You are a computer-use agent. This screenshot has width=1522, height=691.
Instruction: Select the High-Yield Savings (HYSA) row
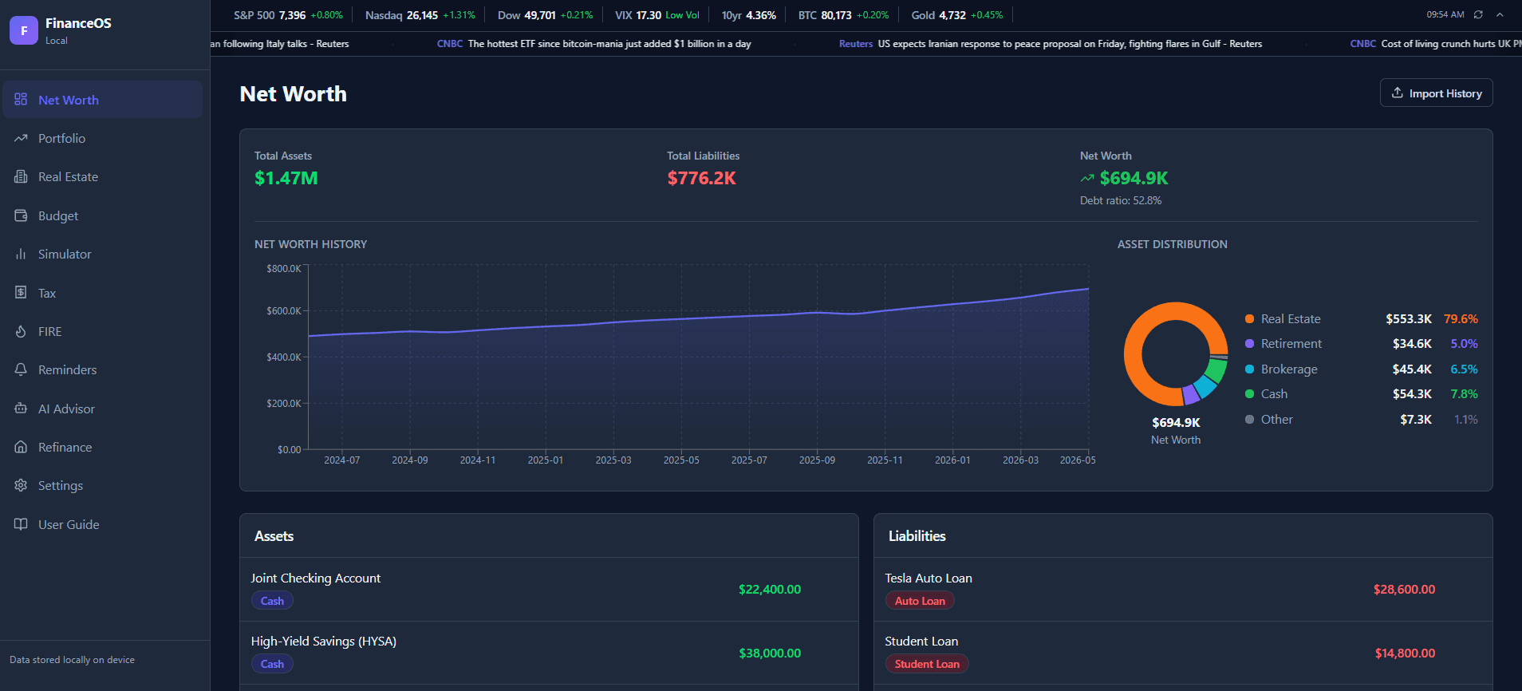coord(549,653)
